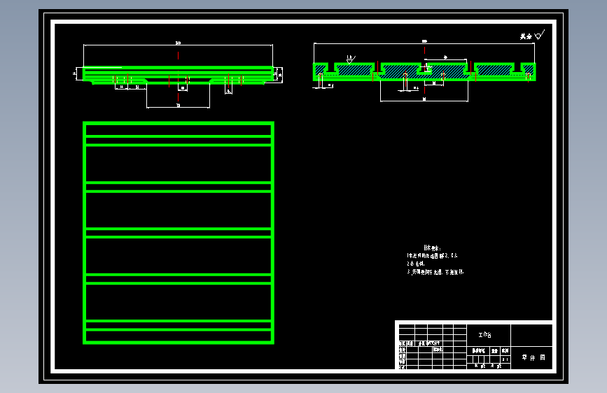Select the bottom dimension line under the front view
This screenshot has height=393, width=607.
[x=178, y=106]
